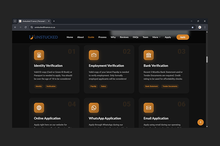Viewport: 220px width, 146px height.
Task: Click the Apply text link in navigation
Action: click(x=168, y=37)
